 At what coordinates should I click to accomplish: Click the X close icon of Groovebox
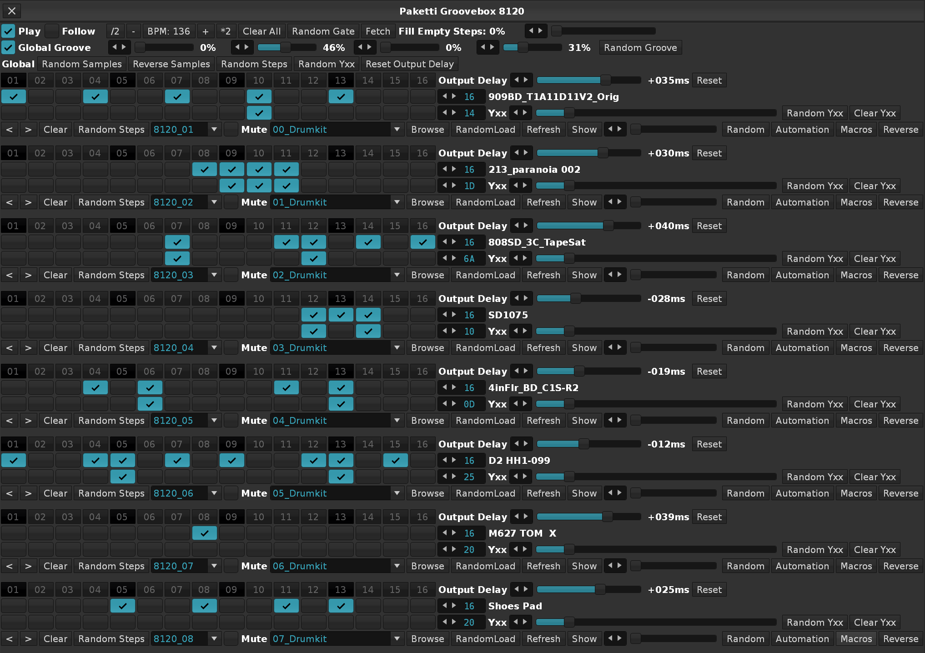(x=12, y=11)
